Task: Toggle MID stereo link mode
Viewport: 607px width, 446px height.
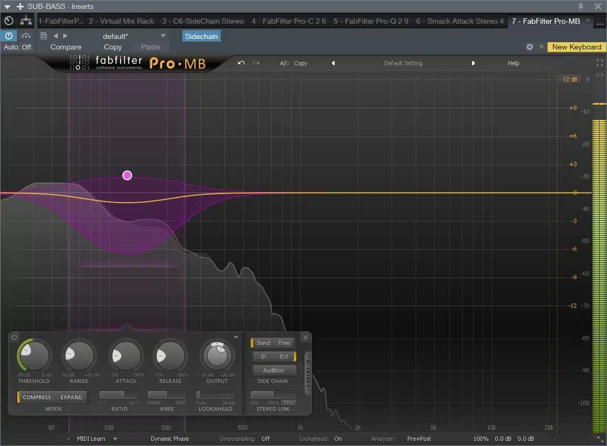Action: point(289,403)
